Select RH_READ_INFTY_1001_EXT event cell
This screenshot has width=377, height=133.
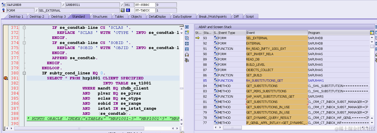point(277,49)
